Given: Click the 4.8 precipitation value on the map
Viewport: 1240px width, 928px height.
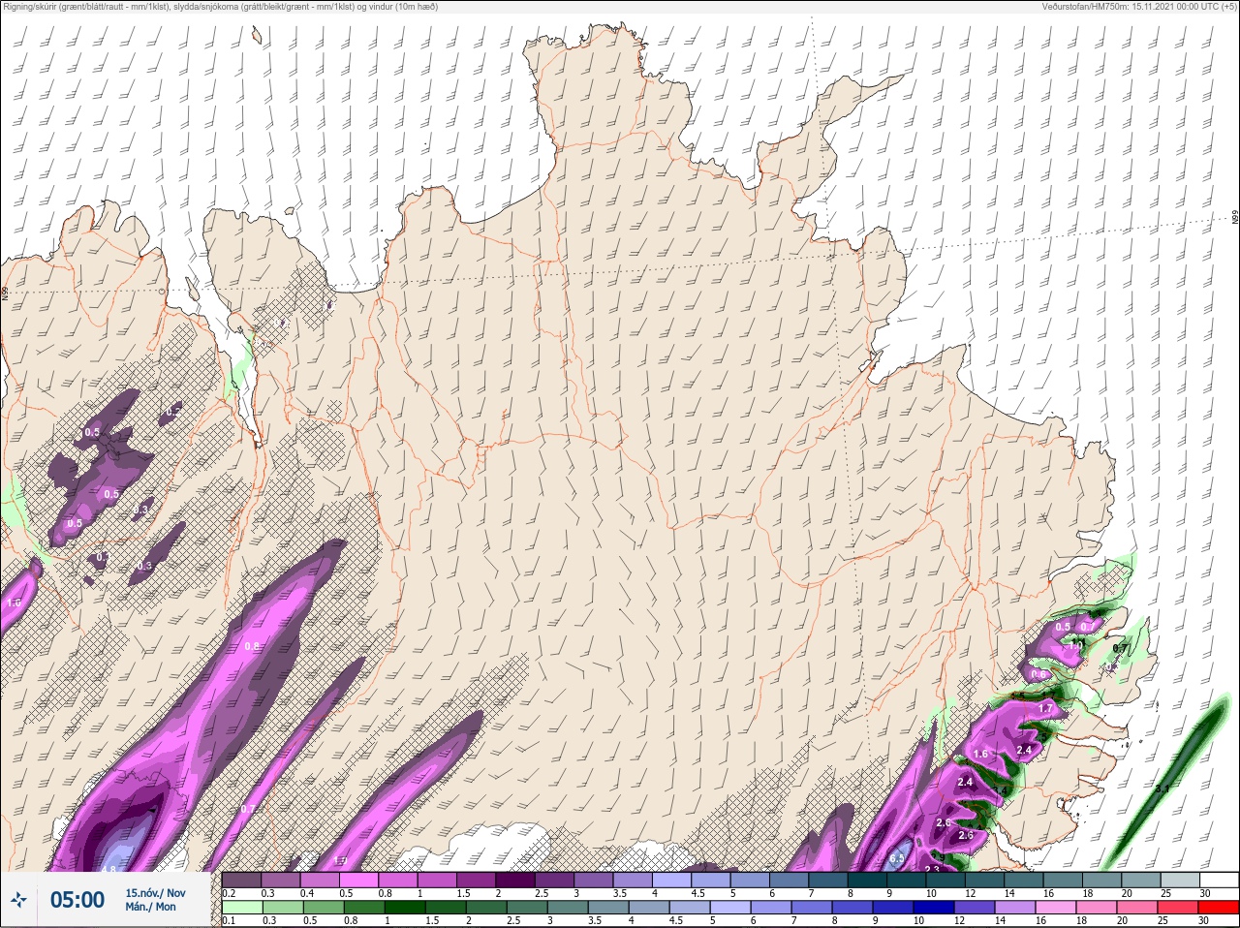Looking at the screenshot, I should tap(108, 869).
